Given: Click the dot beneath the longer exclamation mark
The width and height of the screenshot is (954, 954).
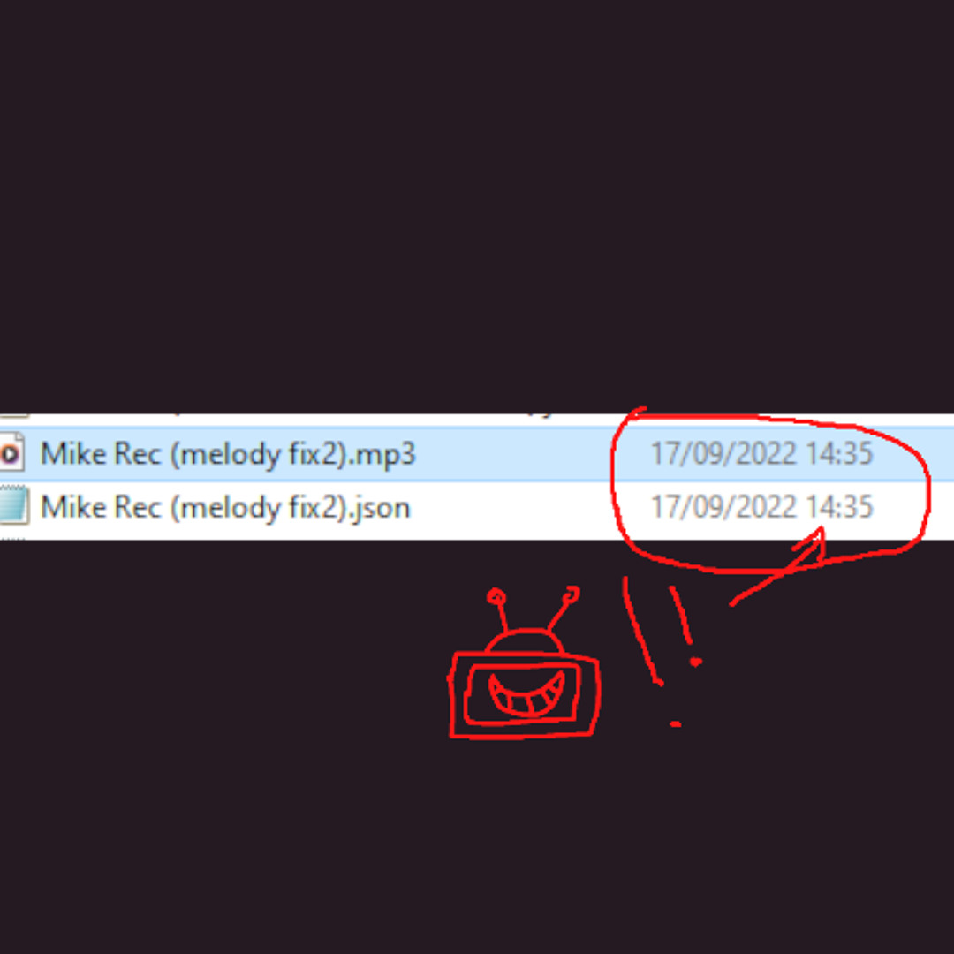Looking at the screenshot, I should (675, 724).
